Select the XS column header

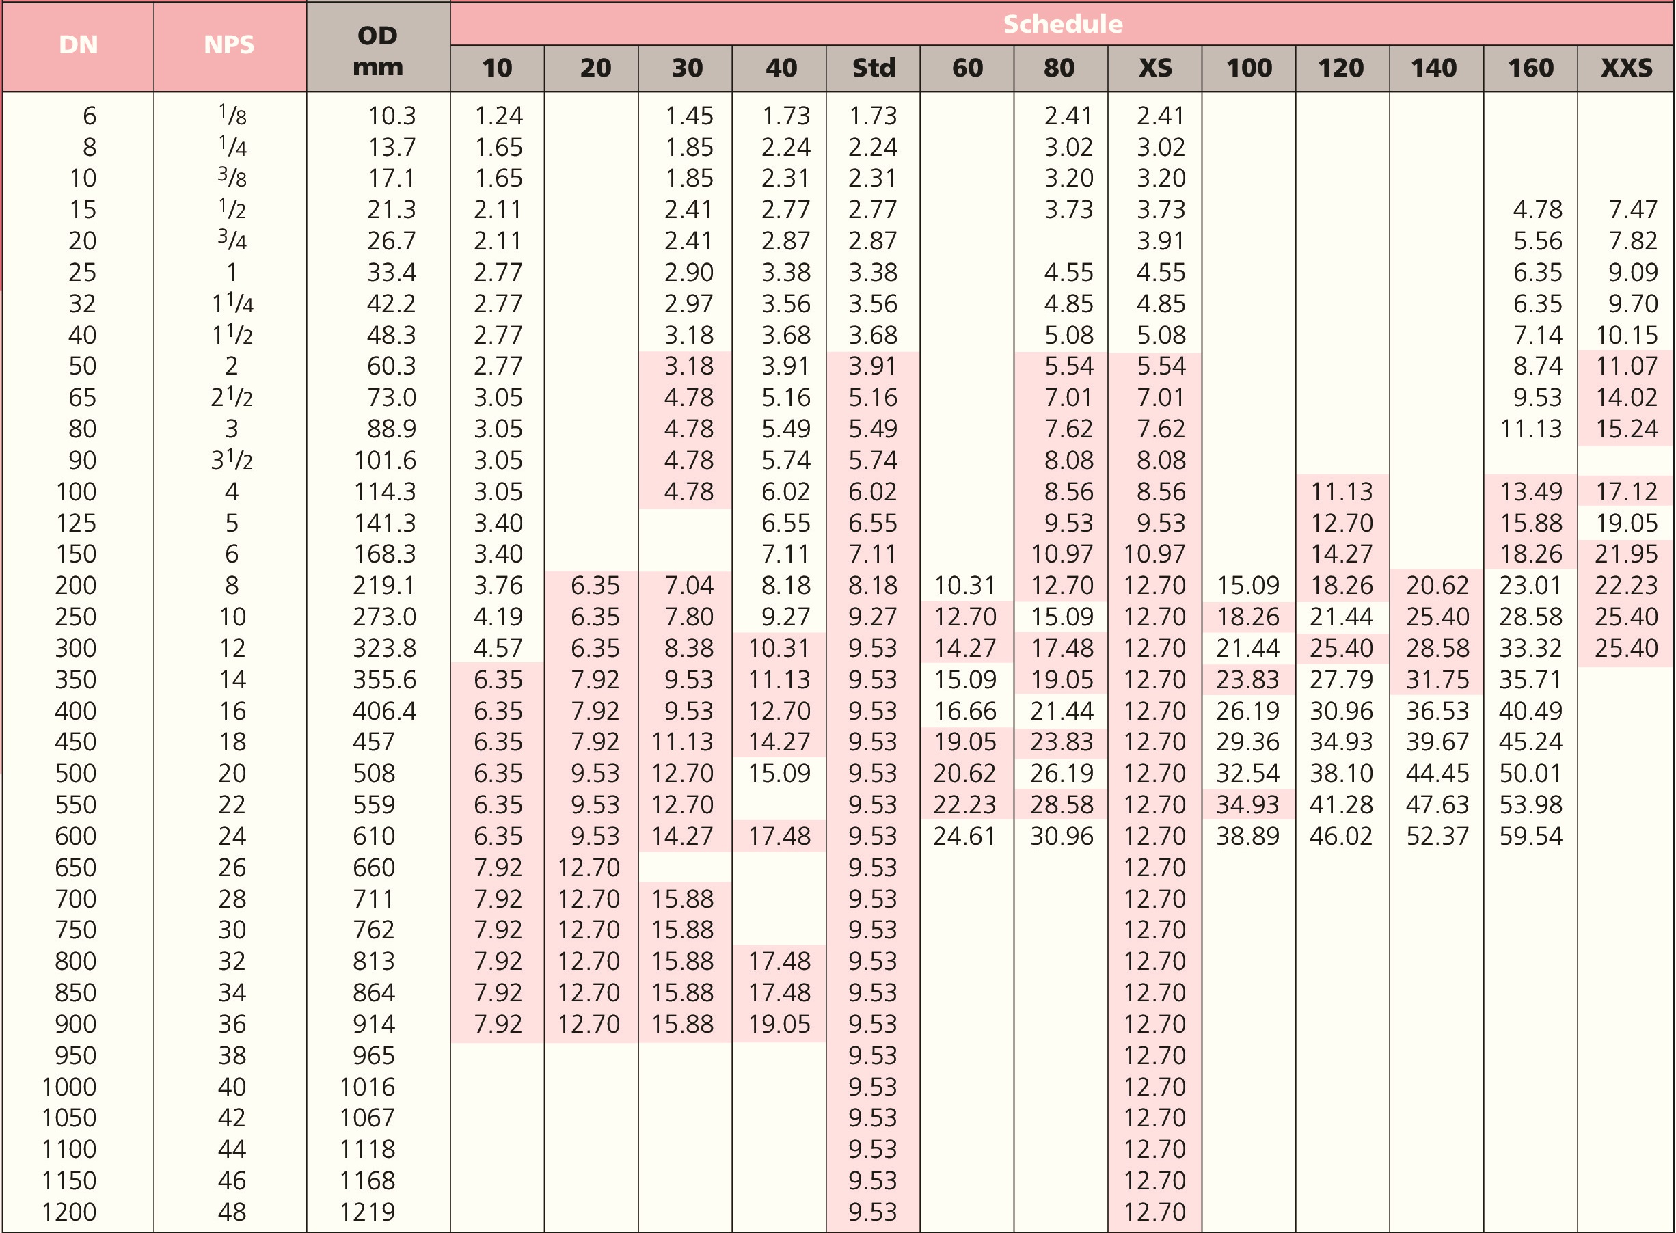click(x=1155, y=68)
